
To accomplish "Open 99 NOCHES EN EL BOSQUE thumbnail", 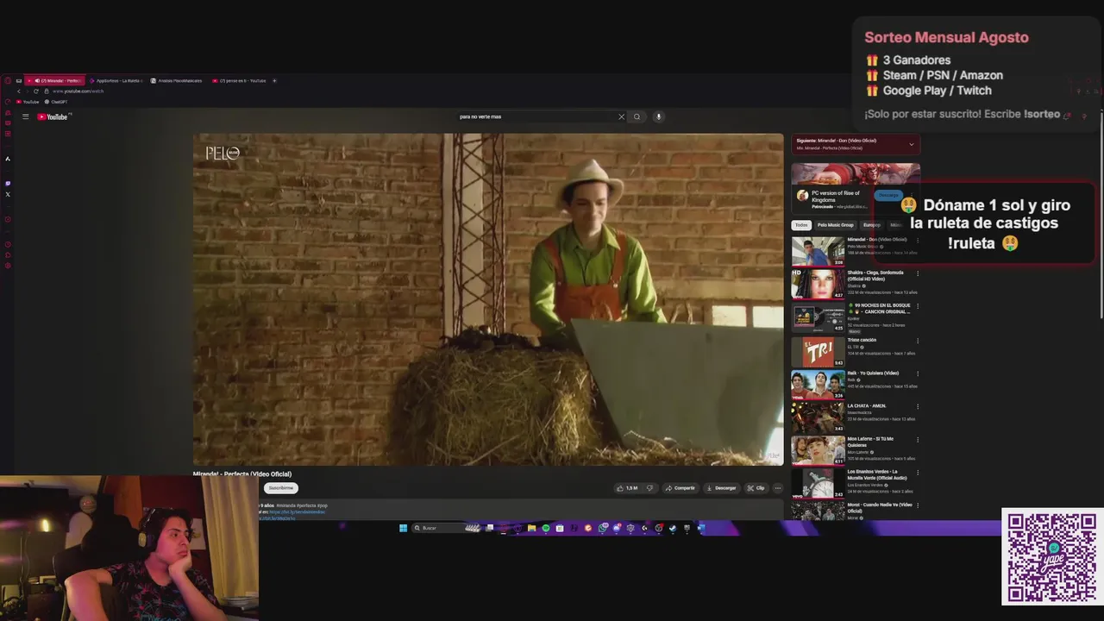I will 818,317.
